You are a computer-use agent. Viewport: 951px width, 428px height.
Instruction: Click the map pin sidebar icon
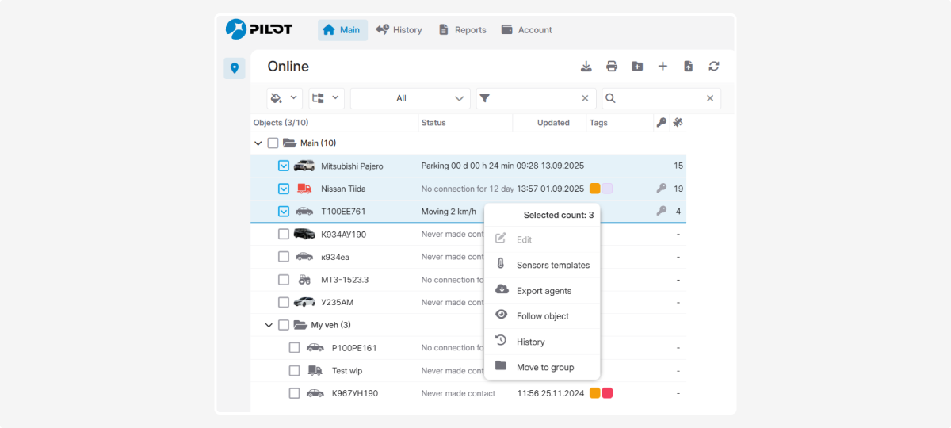tap(234, 69)
